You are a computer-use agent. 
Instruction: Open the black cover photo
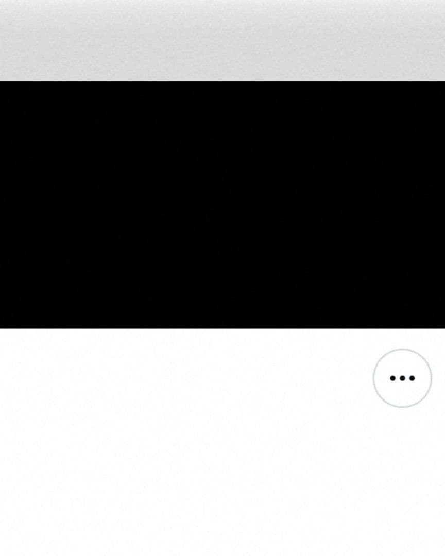tap(222, 205)
